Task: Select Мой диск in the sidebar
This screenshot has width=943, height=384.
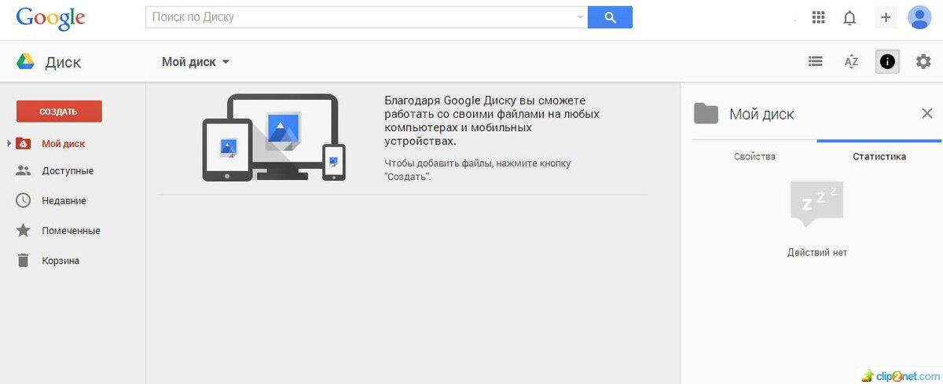Action: tap(64, 144)
